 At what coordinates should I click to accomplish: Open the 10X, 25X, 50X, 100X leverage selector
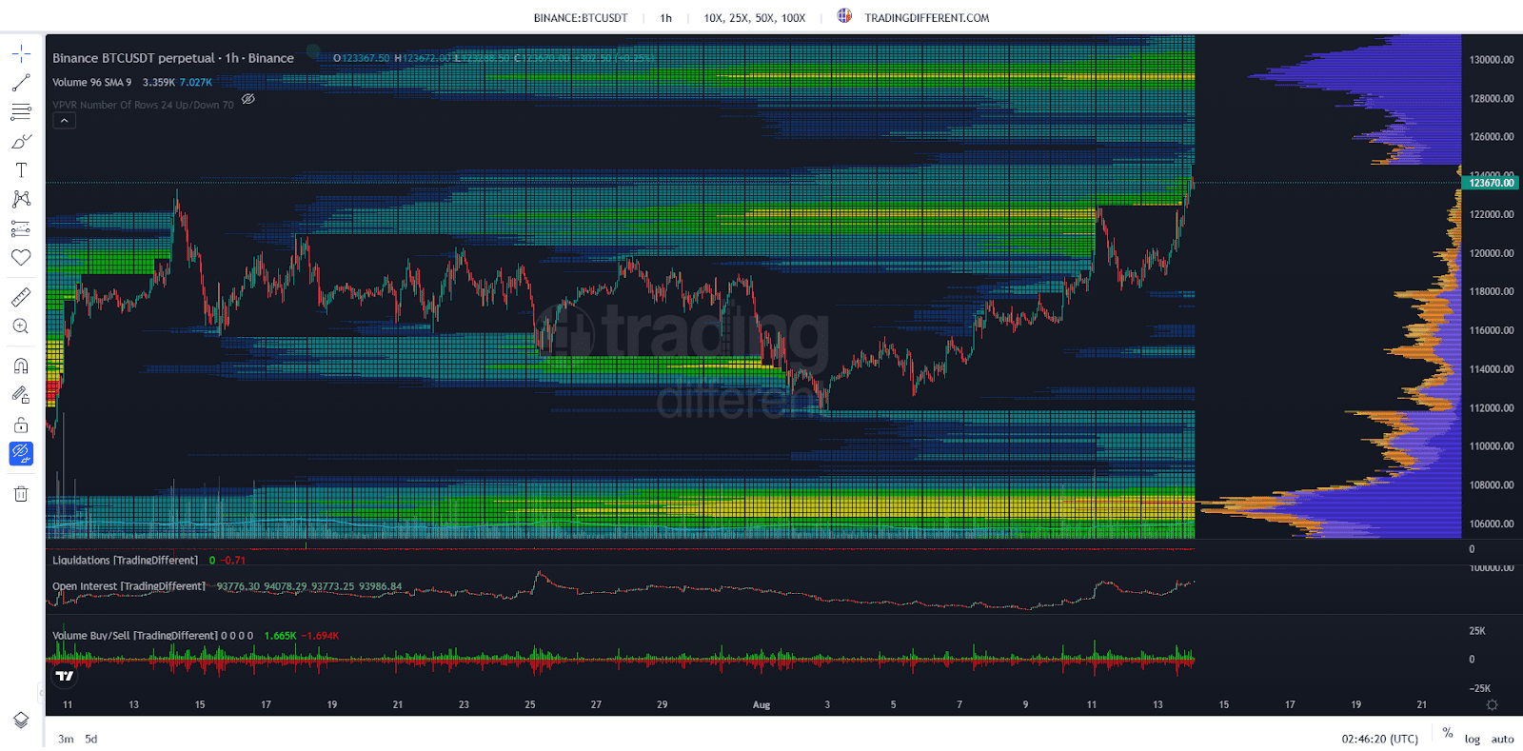click(x=755, y=18)
